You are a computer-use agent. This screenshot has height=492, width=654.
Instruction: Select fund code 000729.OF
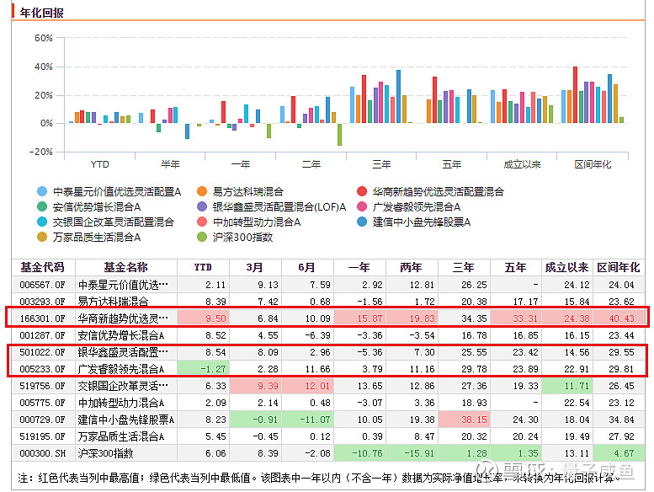click(x=43, y=420)
